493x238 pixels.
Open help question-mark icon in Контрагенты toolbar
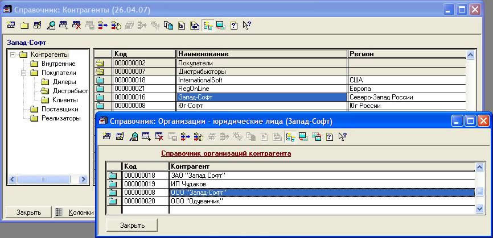coord(233,26)
